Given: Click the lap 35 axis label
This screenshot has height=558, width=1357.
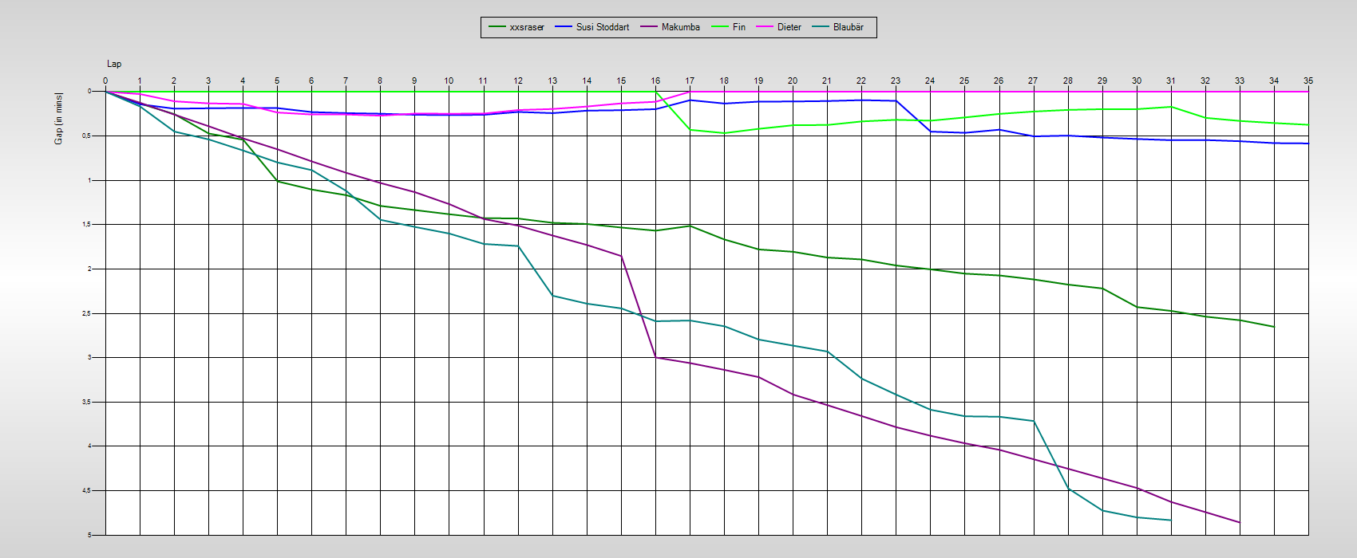Looking at the screenshot, I should click(1308, 81).
